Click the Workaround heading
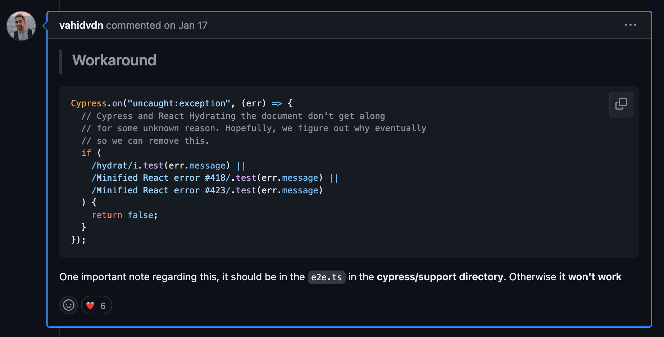The width and height of the screenshot is (664, 337). point(114,60)
